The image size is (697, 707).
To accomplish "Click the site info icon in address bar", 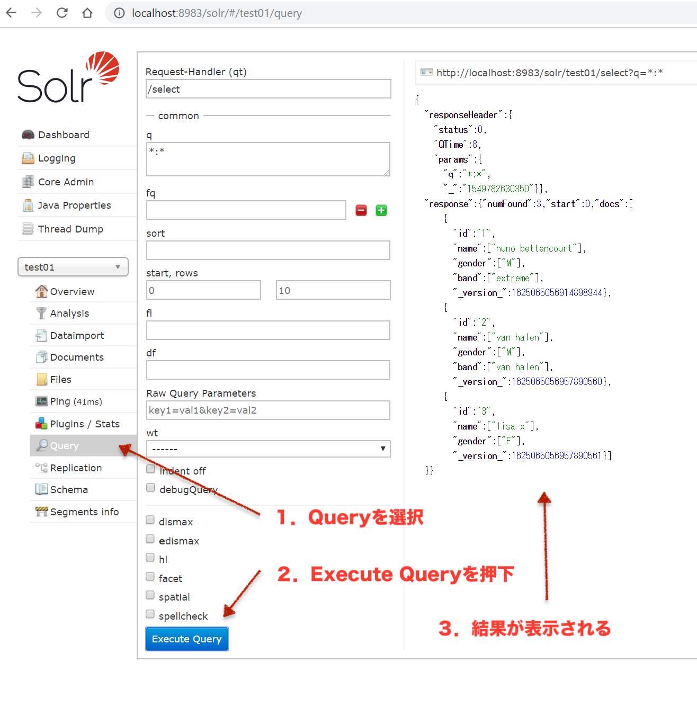I will (119, 13).
